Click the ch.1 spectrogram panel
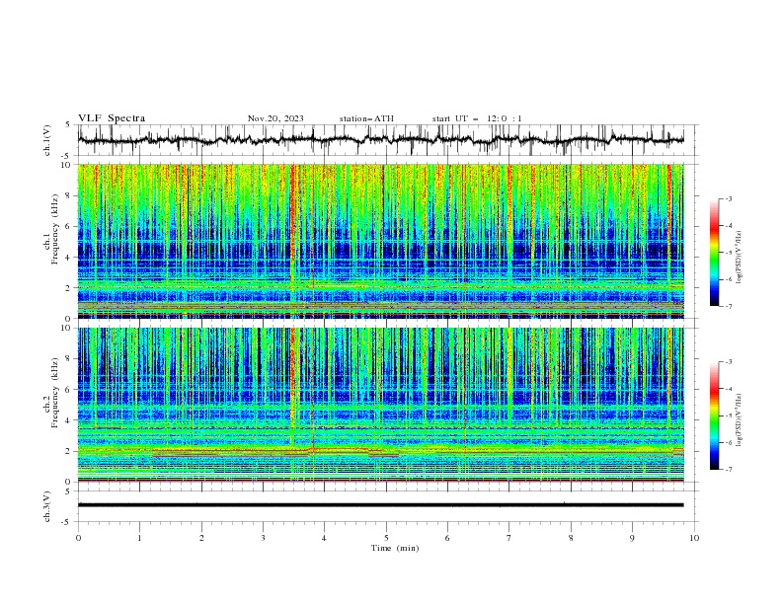782x604 pixels. click(380, 241)
